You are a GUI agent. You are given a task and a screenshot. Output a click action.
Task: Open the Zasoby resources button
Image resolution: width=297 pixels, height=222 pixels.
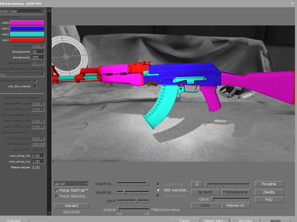pyautogui.click(x=269, y=192)
